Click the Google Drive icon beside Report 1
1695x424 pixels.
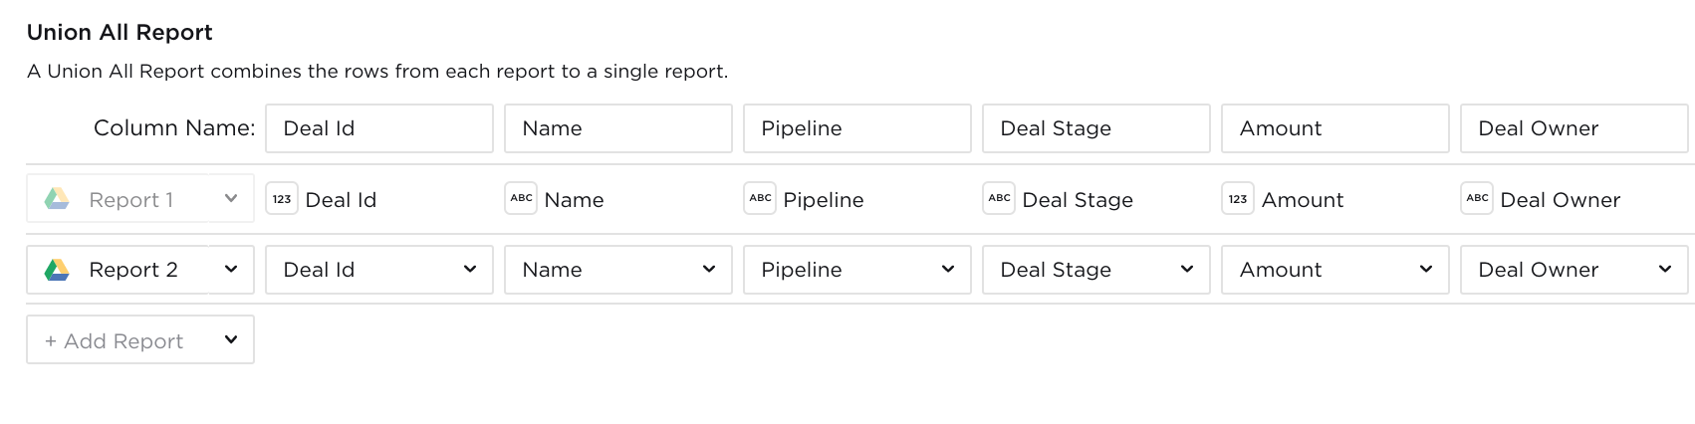tap(57, 199)
